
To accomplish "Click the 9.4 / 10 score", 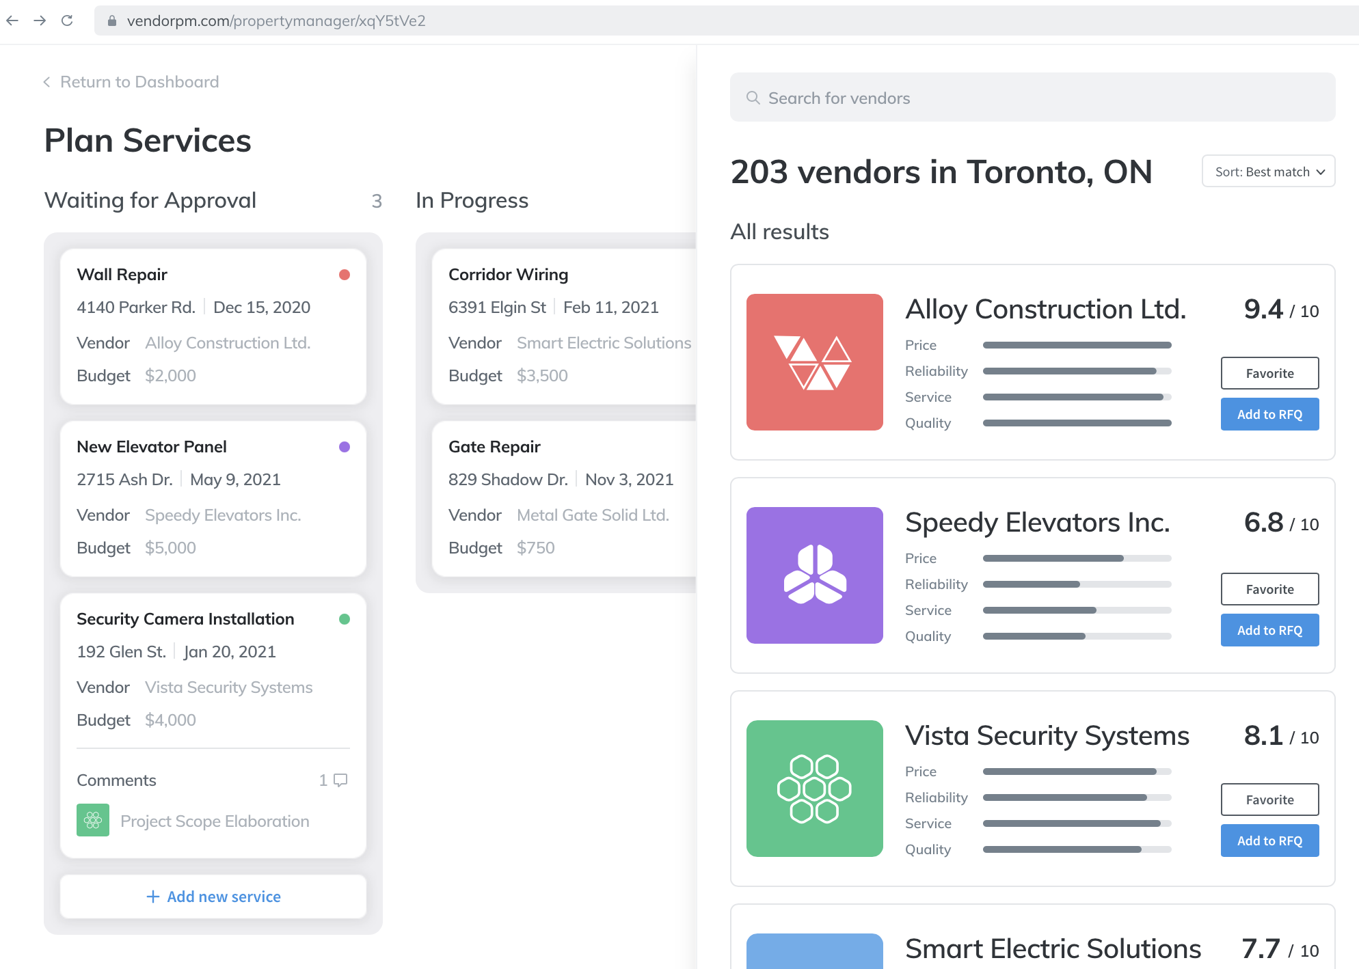I will coord(1281,310).
